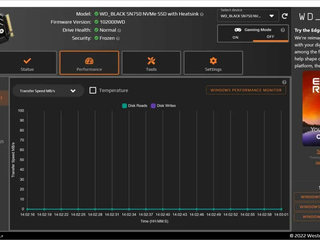Go to the Settings tab
This screenshot has width=320, height=240.
(x=213, y=63)
